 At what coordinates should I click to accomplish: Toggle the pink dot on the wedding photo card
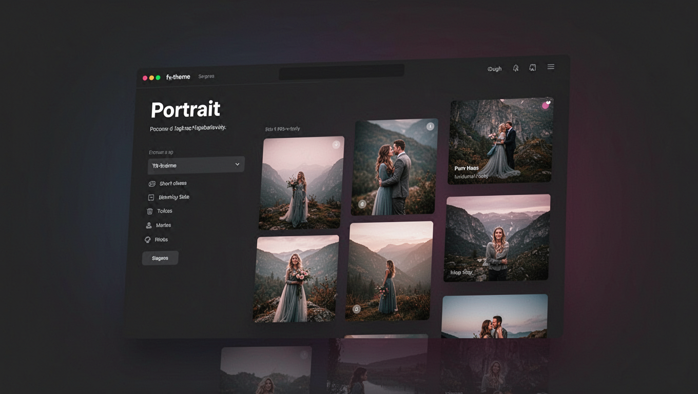pos(546,104)
